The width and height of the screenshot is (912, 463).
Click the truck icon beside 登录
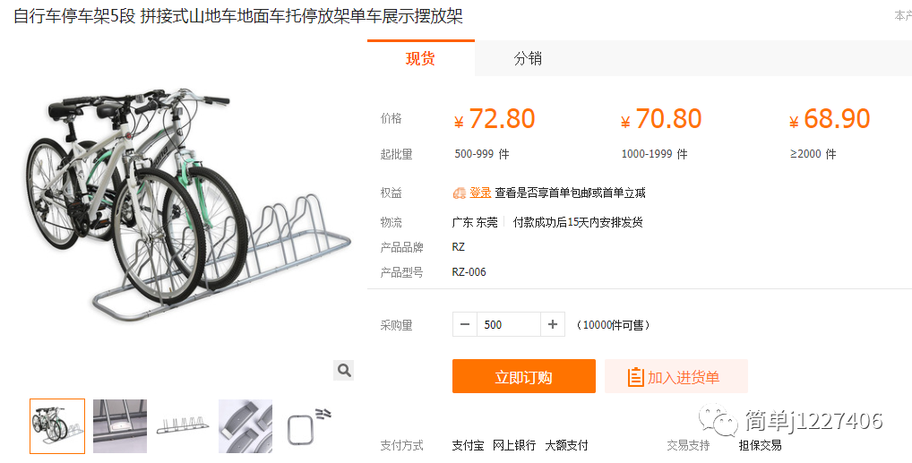460,193
